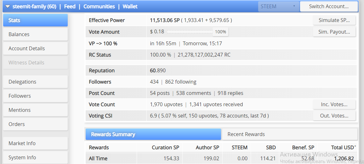The image size is (364, 164).
Task: Switch to the Rewards Summary tab
Action: click(153, 134)
